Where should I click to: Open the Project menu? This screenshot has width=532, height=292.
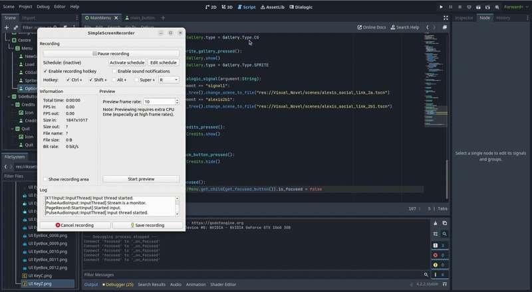25,7
